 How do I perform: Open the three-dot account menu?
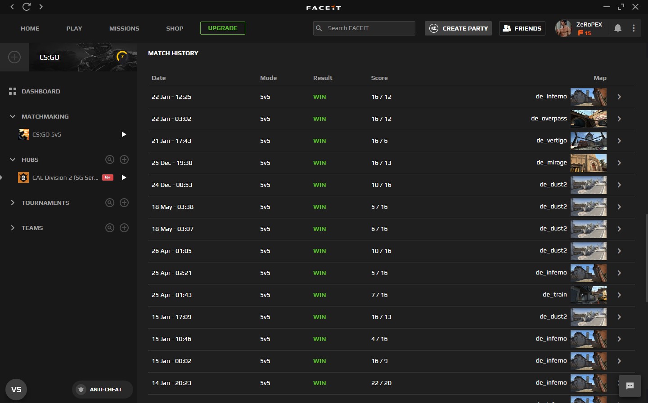pyautogui.click(x=634, y=28)
